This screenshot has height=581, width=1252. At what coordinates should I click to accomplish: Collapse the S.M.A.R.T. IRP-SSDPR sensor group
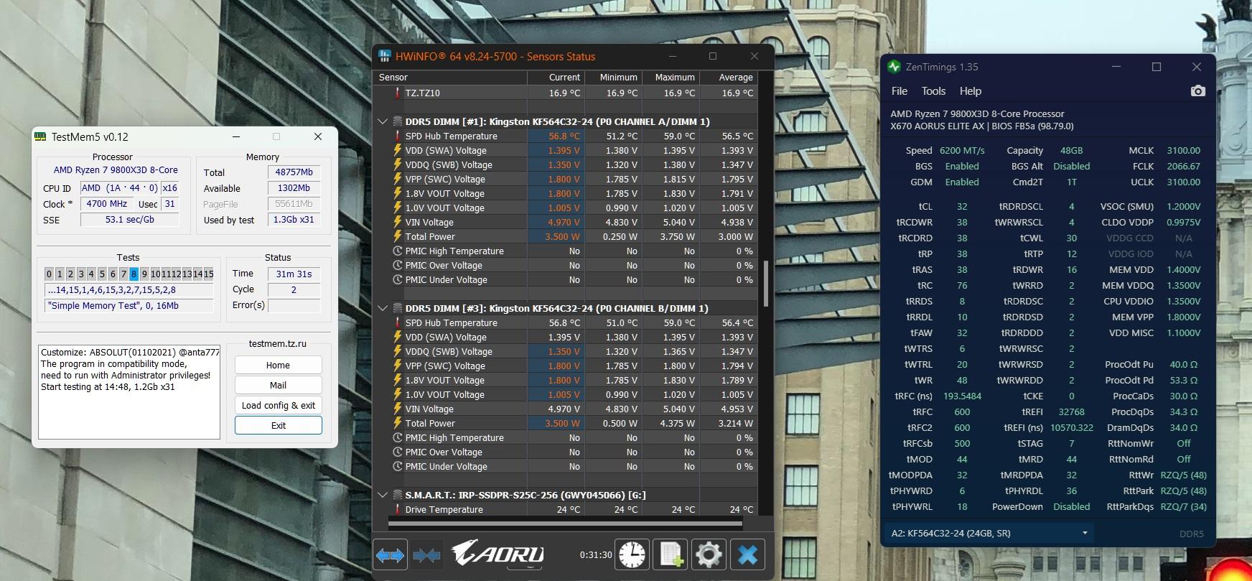383,495
